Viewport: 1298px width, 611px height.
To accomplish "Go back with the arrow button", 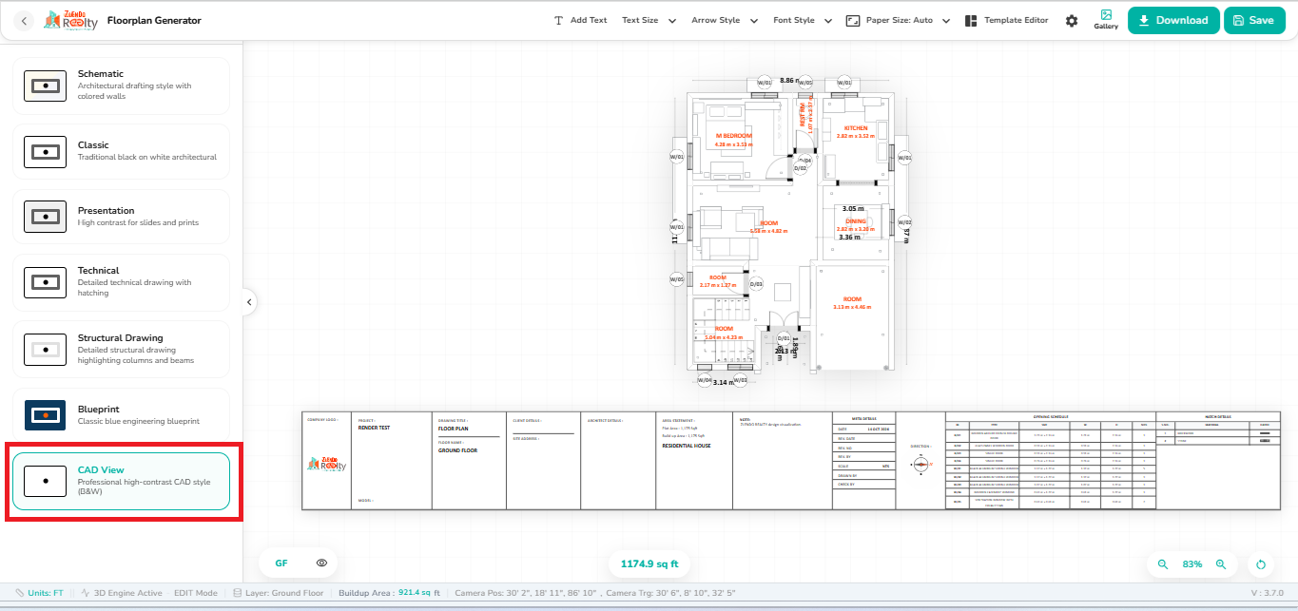I will point(25,20).
